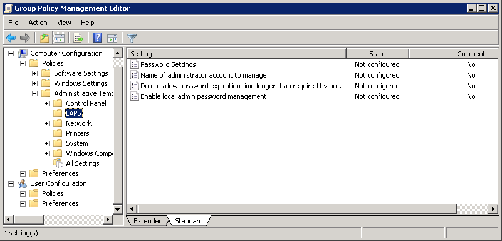This screenshot has width=502, height=241.
Task: Click tree pane horizontal scroll left arrow
Action: pyautogui.click(x=9, y=220)
